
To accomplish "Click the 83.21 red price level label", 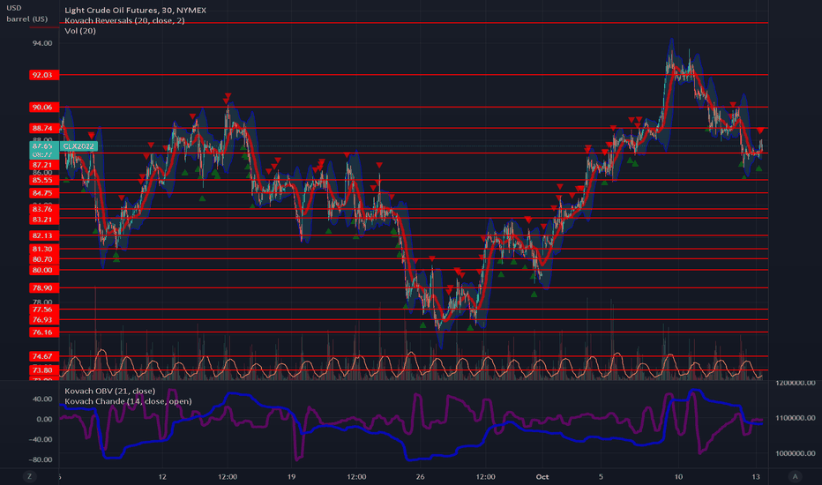I will tap(44, 220).
